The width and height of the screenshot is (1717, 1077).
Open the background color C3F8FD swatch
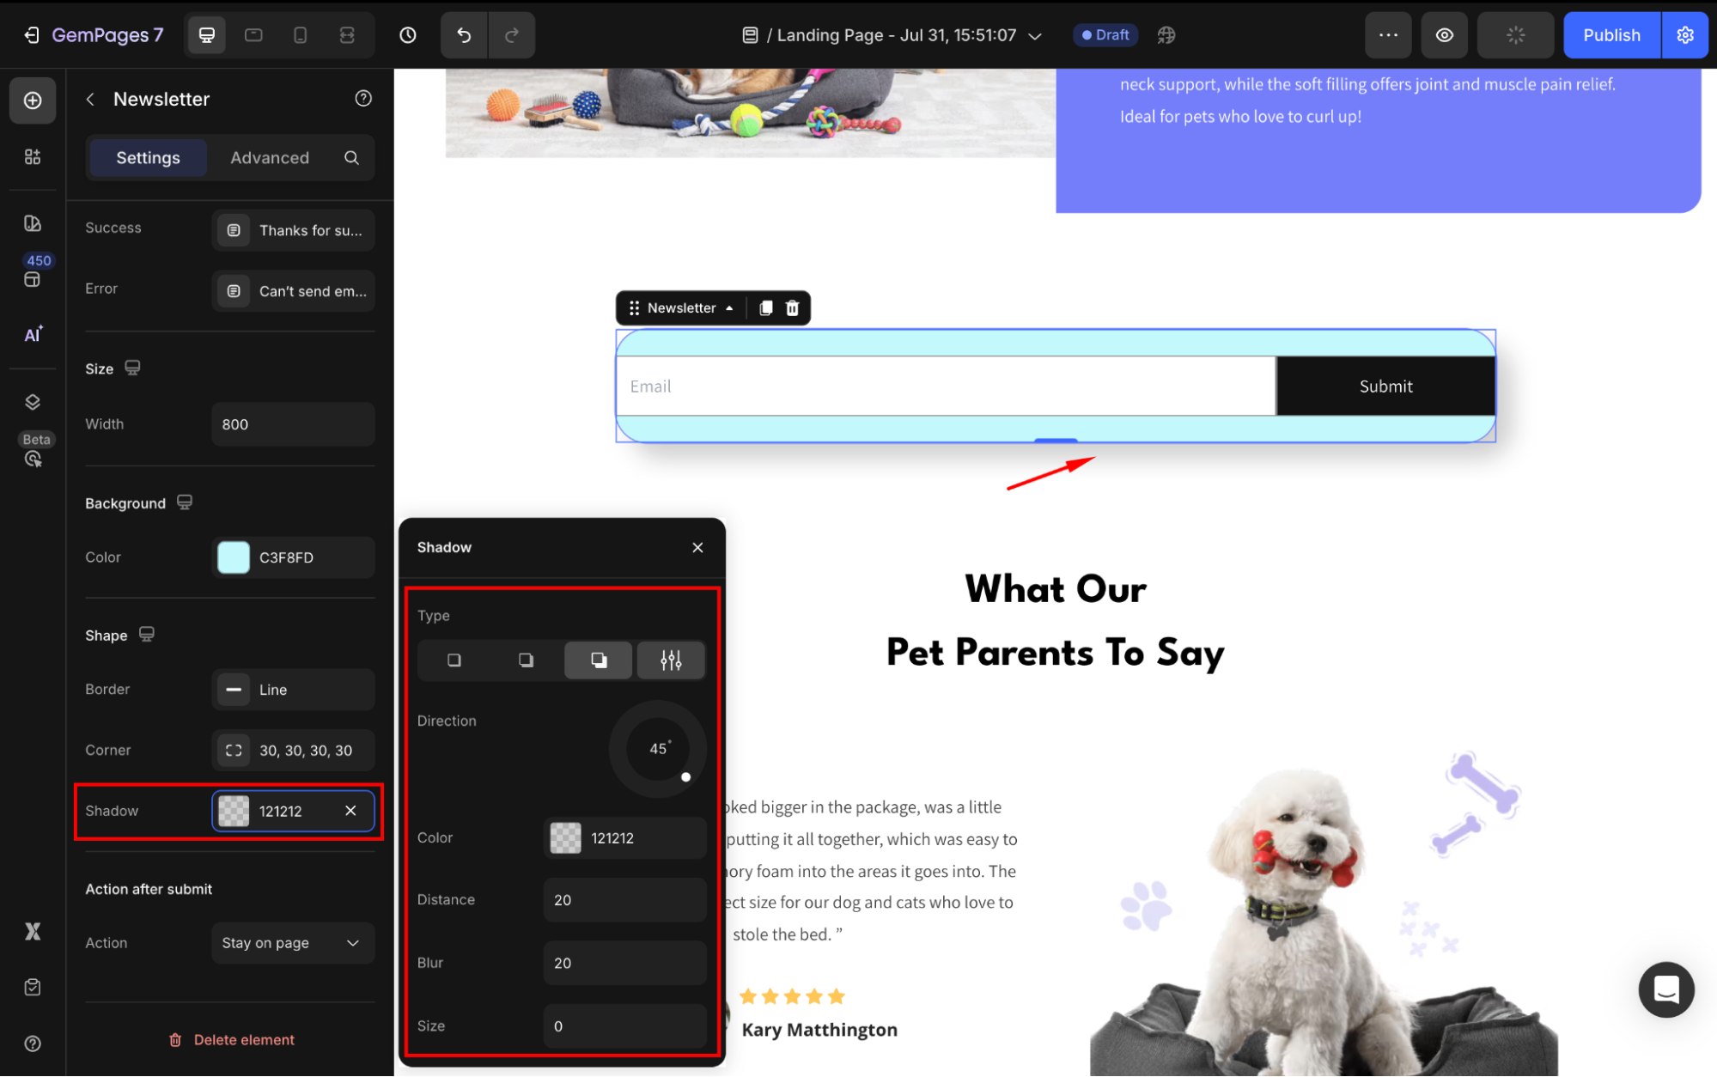[234, 557]
